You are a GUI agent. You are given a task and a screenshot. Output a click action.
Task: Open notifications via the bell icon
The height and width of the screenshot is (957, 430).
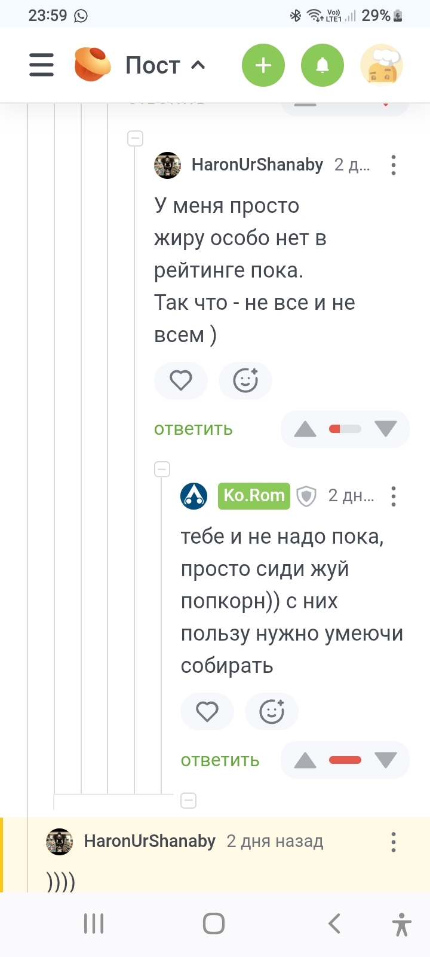pos(322,65)
